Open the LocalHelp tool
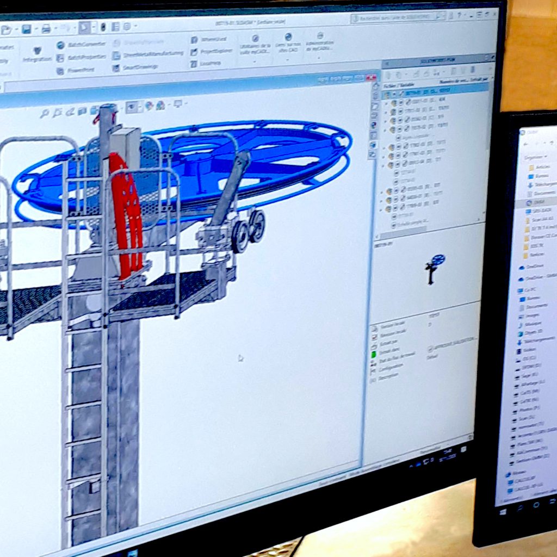The image size is (557, 557). click(x=206, y=64)
